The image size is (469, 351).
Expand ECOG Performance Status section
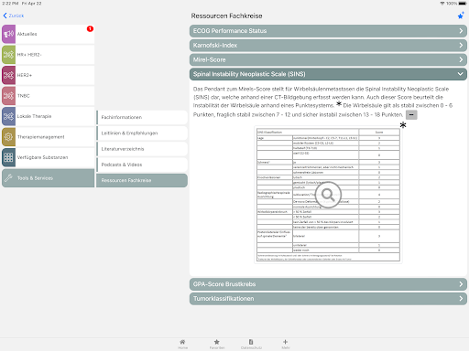(x=328, y=31)
